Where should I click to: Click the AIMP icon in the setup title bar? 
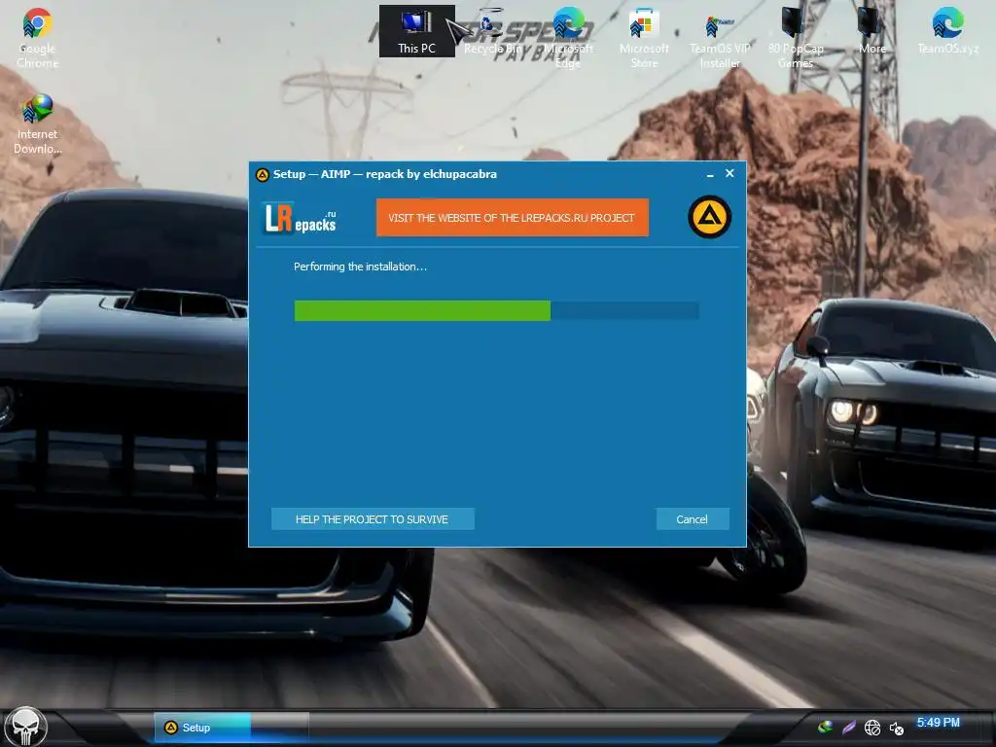click(x=262, y=175)
